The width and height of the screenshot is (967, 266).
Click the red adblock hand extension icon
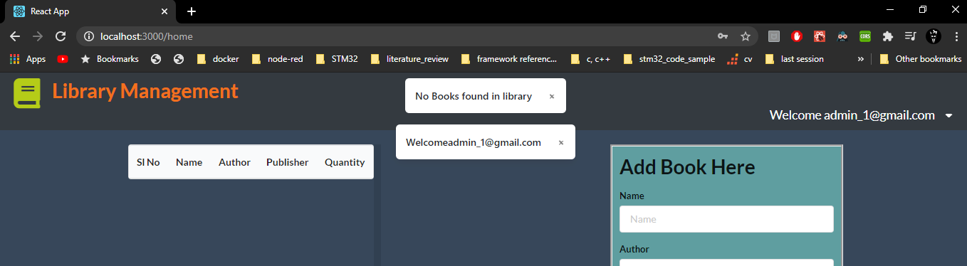tap(798, 36)
